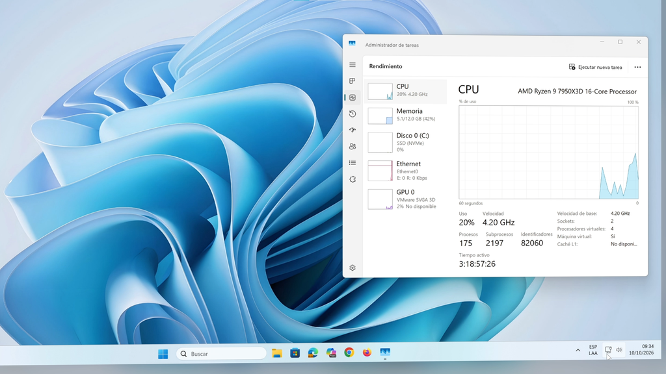The width and height of the screenshot is (666, 374).
Task: Launch Google Chrome from the taskbar
Action: 349,353
